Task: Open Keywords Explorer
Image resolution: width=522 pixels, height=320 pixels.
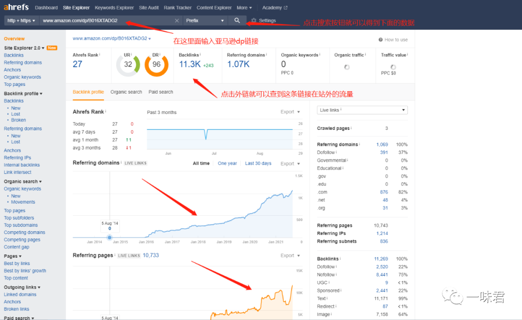Action: click(114, 8)
